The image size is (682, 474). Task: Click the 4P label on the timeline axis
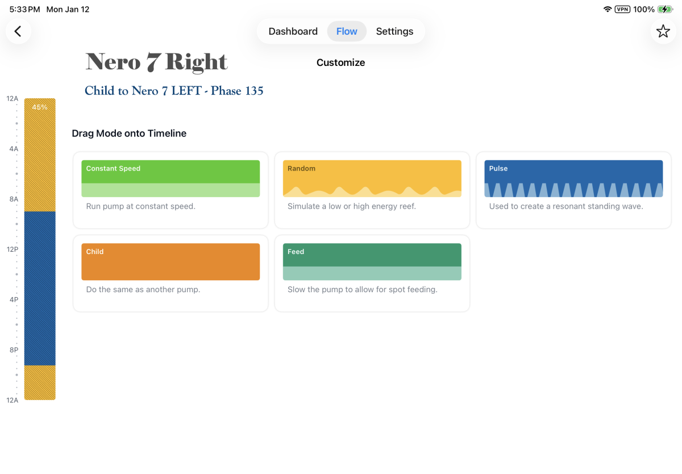tap(14, 300)
